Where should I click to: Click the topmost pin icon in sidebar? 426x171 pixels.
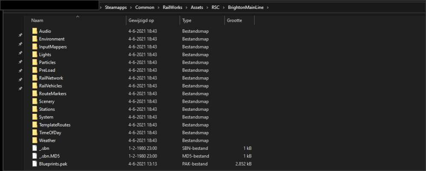[x=20, y=35]
